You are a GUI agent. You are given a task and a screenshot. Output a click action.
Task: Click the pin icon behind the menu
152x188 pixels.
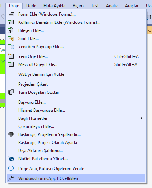tap(150, 30)
